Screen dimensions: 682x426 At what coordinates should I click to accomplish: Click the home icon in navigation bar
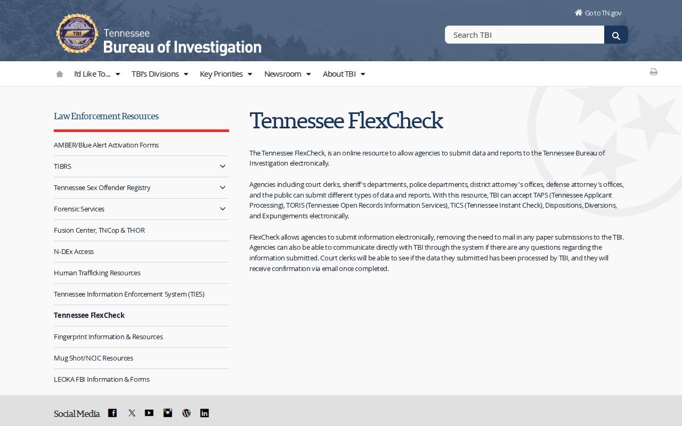click(60, 74)
